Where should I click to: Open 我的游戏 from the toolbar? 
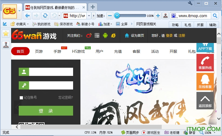point(41,24)
